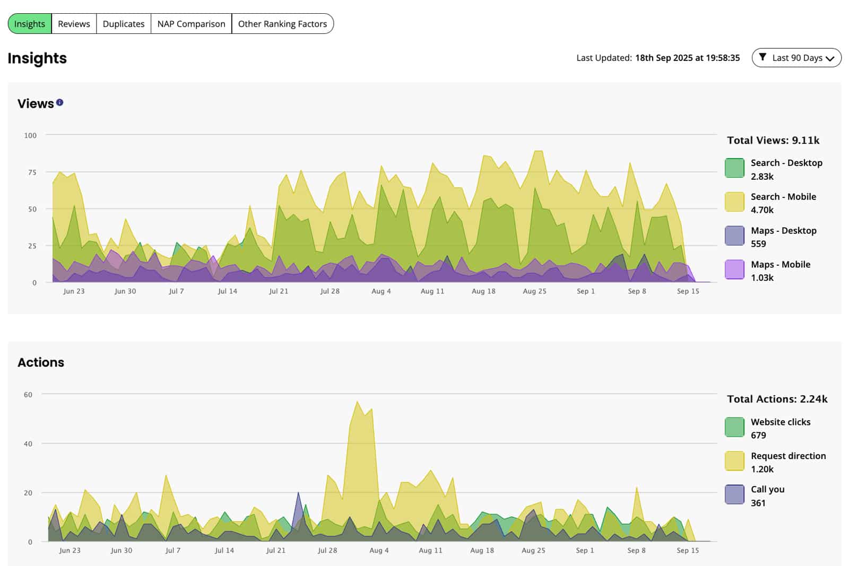Hide the Request direction series swatch
The width and height of the screenshot is (849, 566).
coord(734,461)
